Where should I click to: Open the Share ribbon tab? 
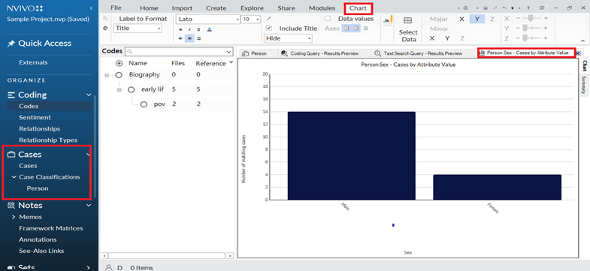(x=286, y=8)
